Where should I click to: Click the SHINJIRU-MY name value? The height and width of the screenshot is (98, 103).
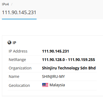(x=53, y=76)
